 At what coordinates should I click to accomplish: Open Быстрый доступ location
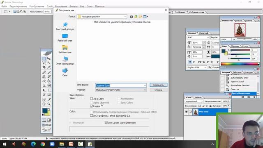65,26
